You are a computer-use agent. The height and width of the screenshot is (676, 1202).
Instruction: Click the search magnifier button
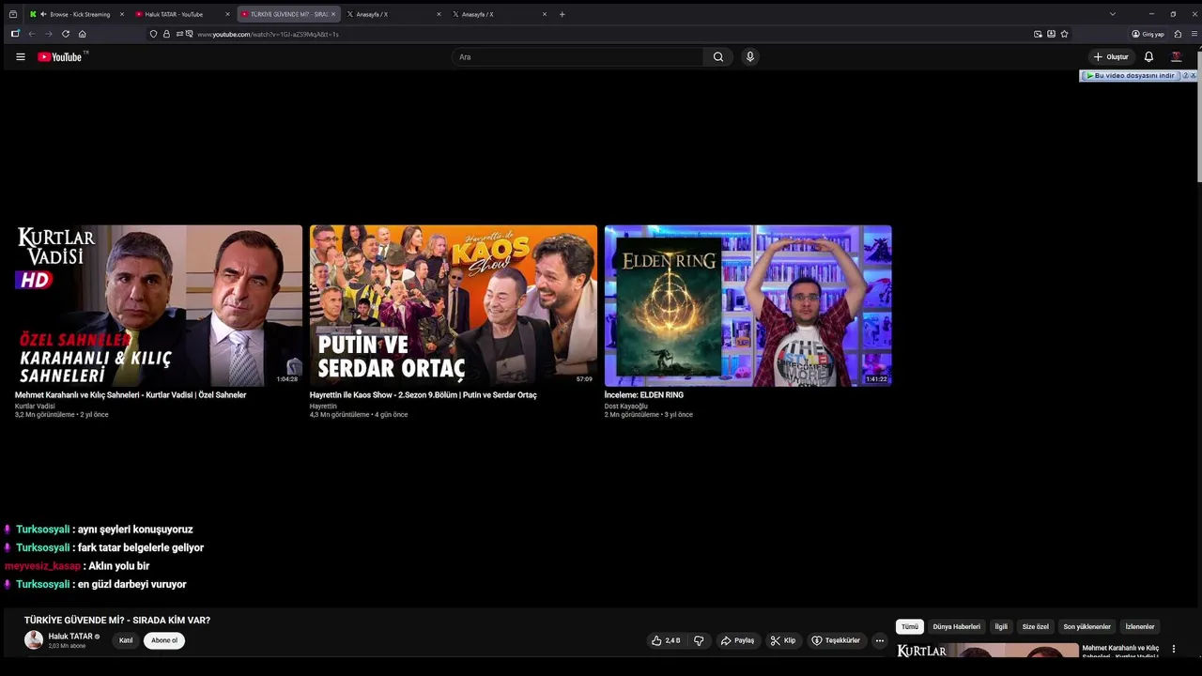[718, 57]
